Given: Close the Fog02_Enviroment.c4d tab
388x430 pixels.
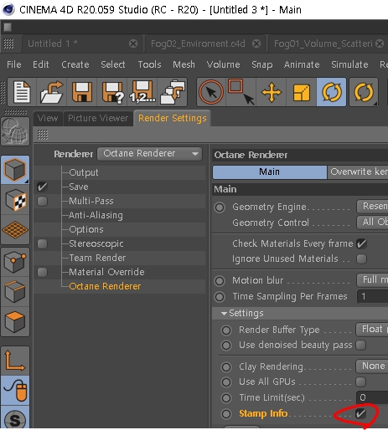Looking at the screenshot, I should pos(256,44).
